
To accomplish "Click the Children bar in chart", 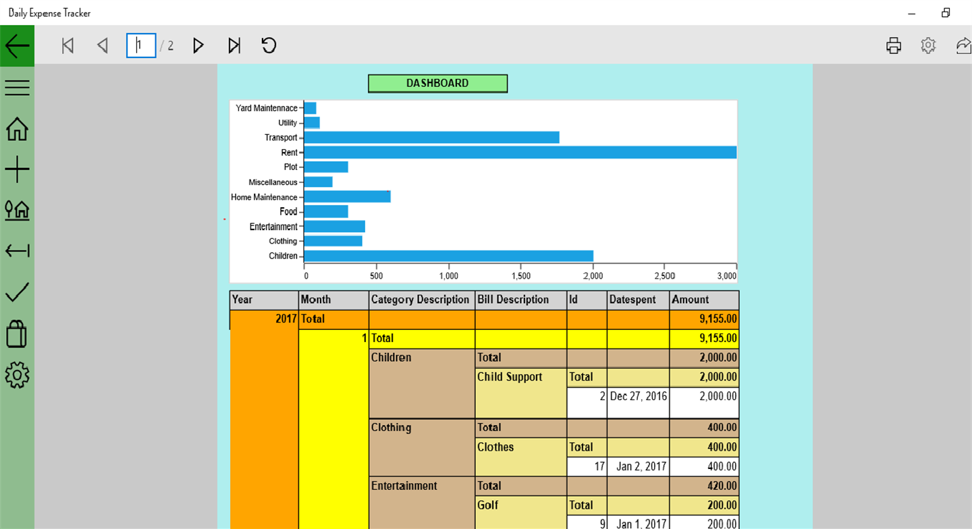I will coord(448,256).
